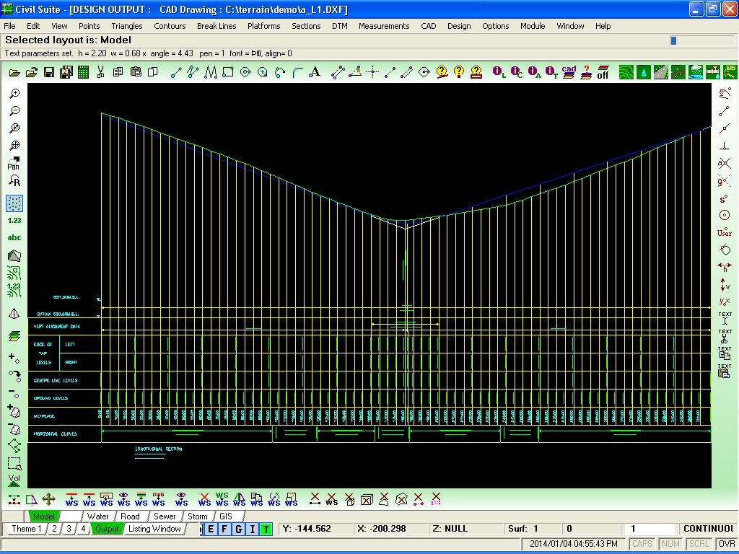739x554 pixels.
Task: Select the Zoom In tool
Action: click(x=14, y=92)
